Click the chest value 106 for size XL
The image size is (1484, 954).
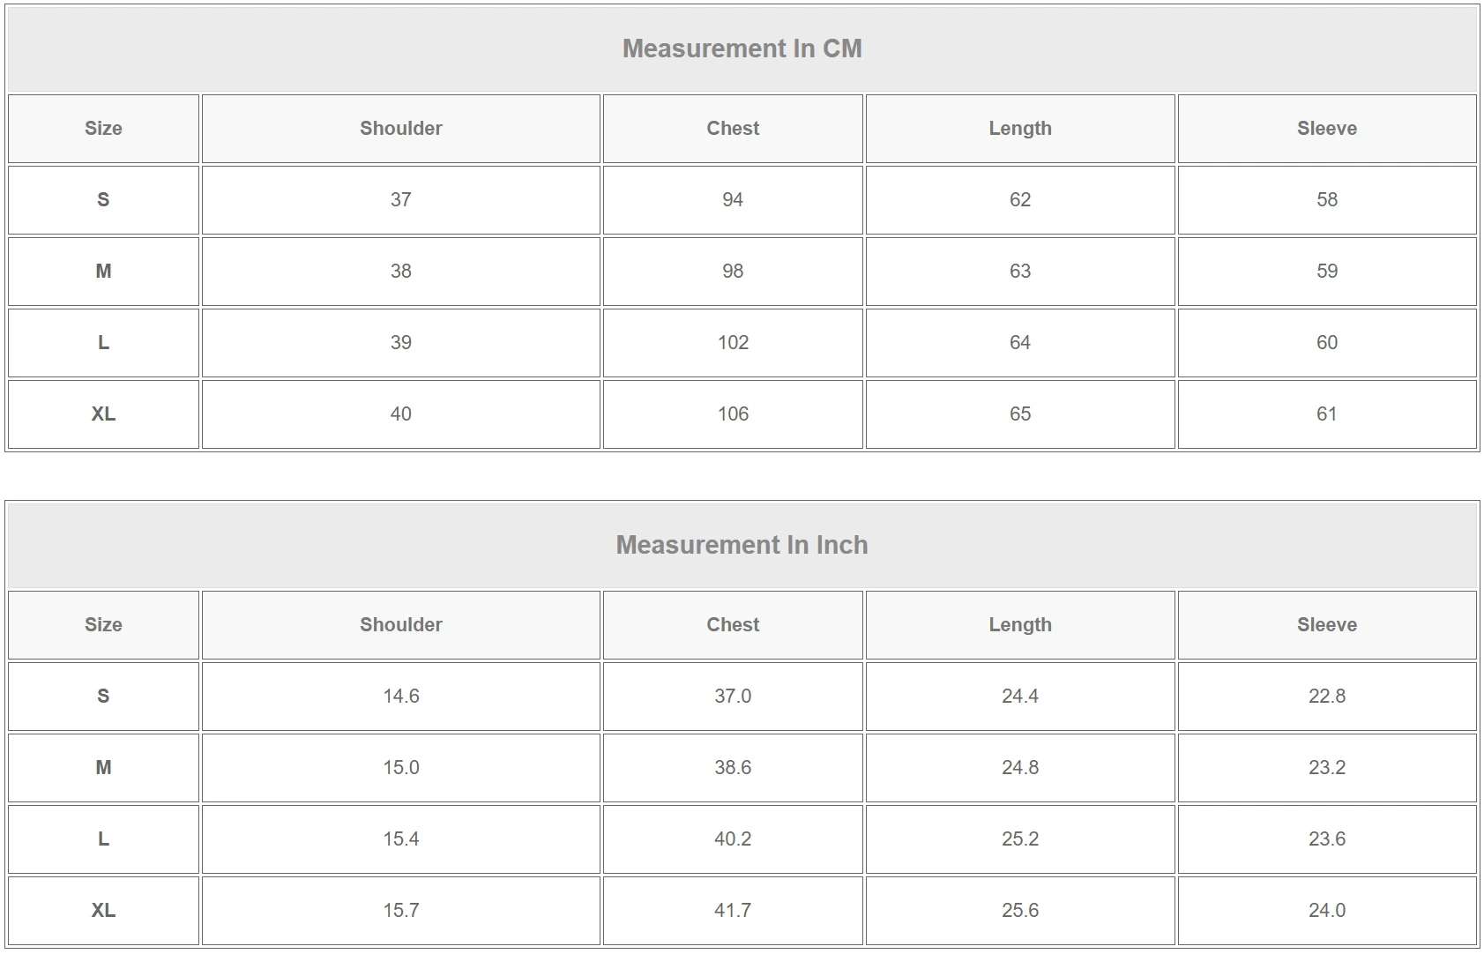coord(732,414)
